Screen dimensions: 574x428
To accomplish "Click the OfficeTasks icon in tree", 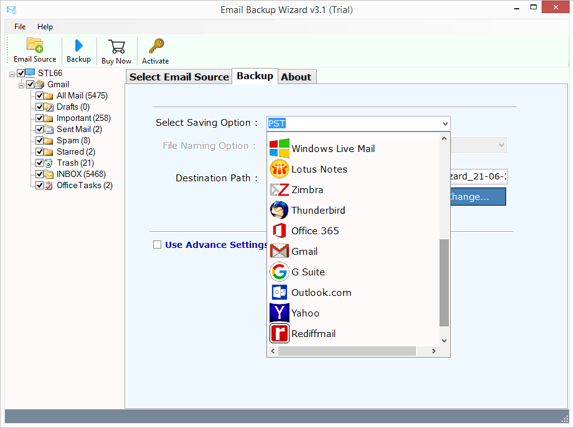I will [49, 186].
